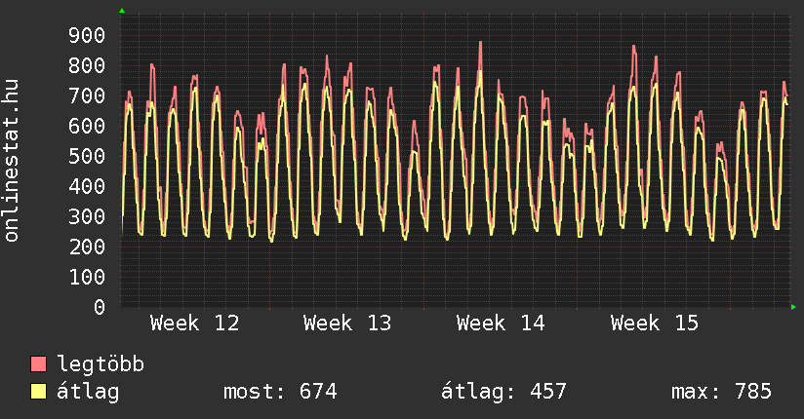Viewport: 804px width, 419px height.
Task: Click the tallest red peak in Week 14
Action: (x=480, y=43)
